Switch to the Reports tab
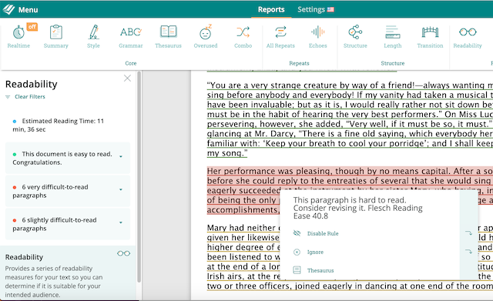 click(x=271, y=9)
